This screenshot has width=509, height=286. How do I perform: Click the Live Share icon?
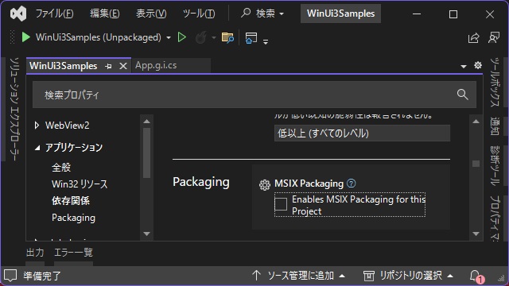pos(474,37)
